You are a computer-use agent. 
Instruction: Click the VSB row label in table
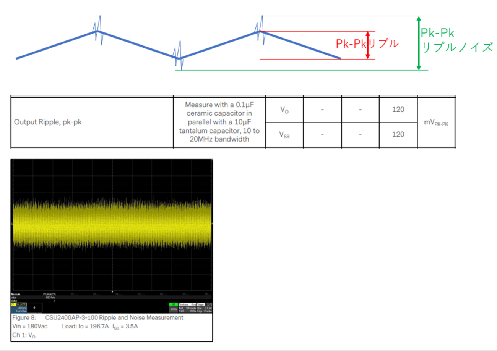tap(285, 135)
